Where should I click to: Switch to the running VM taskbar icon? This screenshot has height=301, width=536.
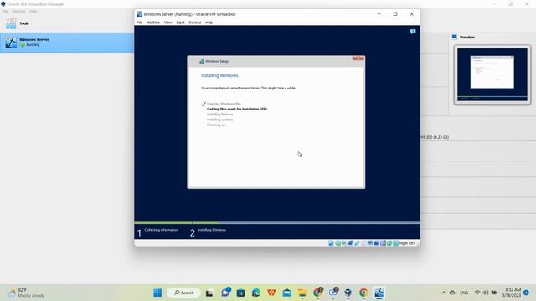click(x=379, y=293)
